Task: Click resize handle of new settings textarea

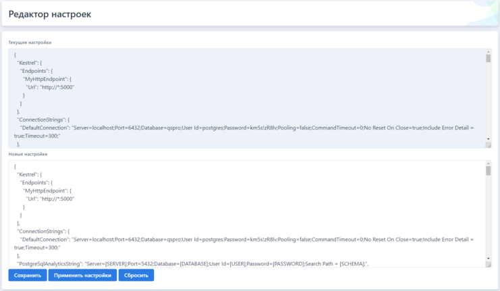Action: pos(489,265)
